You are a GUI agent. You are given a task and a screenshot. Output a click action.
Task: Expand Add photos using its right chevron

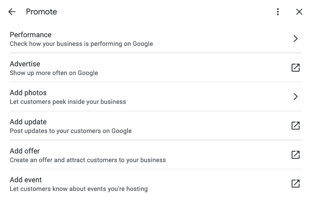coord(295,96)
